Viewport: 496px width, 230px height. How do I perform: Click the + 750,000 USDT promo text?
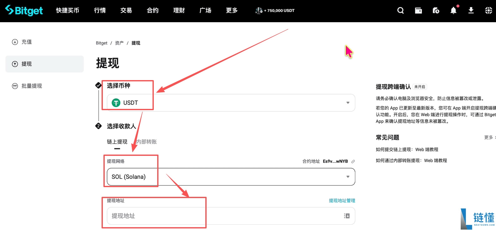[x=279, y=11]
